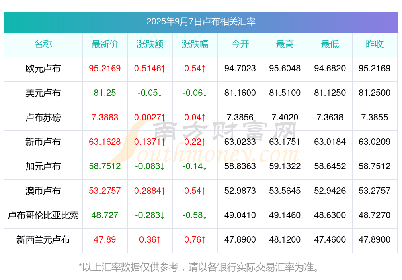Click open value 49.0410
The height and width of the screenshot is (280, 402).
240,215
